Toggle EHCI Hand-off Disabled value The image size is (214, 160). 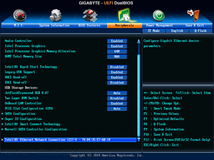click(x=117, y=83)
